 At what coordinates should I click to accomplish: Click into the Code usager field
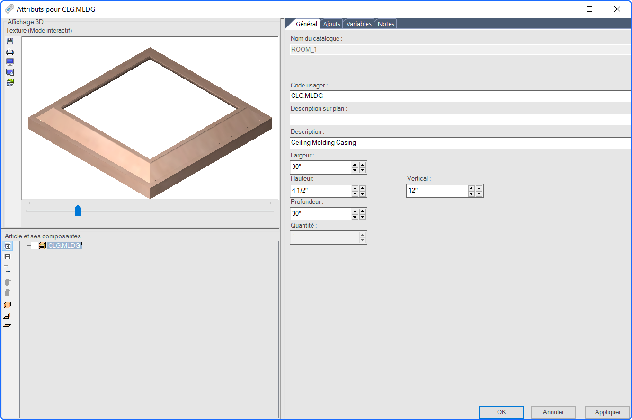460,96
